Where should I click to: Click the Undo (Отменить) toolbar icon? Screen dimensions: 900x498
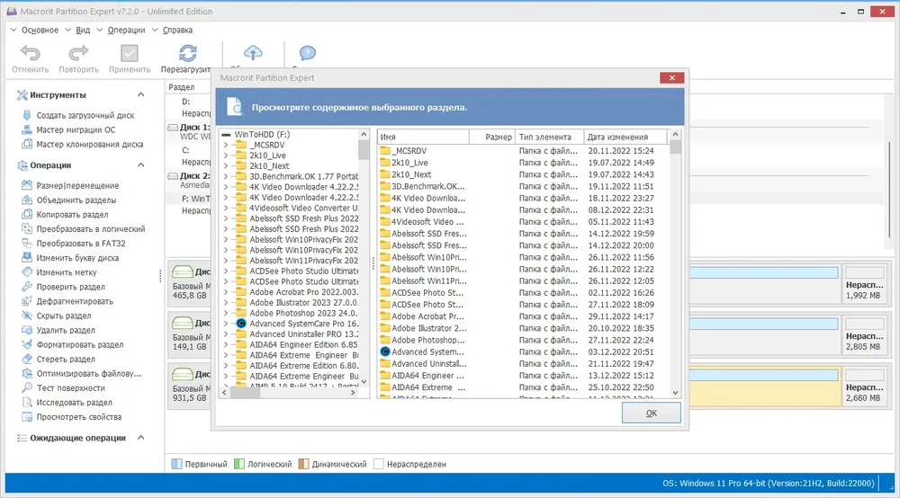click(31, 53)
